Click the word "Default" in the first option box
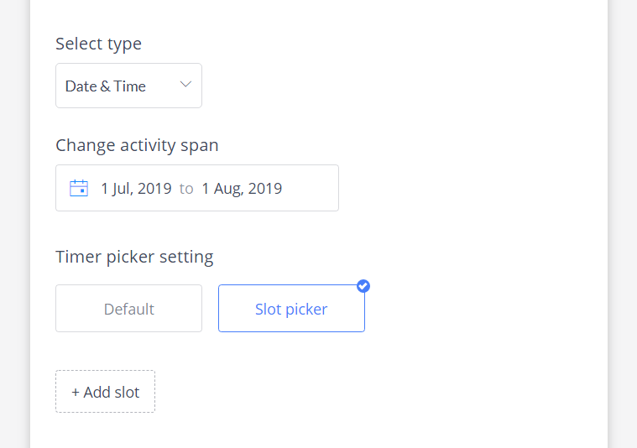 coord(128,309)
